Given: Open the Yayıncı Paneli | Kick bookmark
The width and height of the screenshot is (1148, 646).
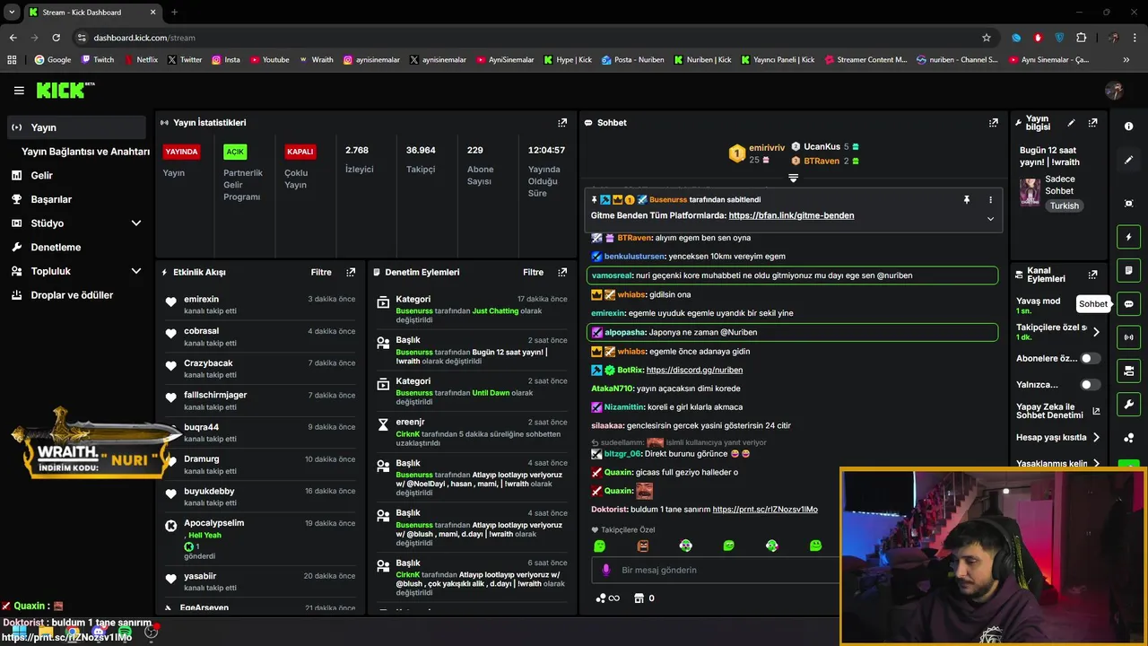Looking at the screenshot, I should pos(778,60).
